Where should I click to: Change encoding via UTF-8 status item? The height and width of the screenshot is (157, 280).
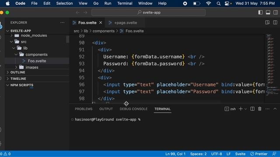click(x=217, y=154)
